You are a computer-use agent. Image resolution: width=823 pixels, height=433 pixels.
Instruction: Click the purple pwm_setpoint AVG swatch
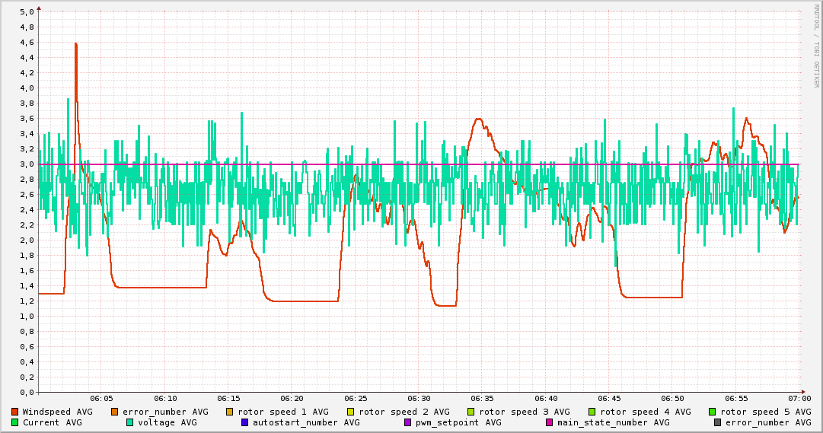point(407,422)
